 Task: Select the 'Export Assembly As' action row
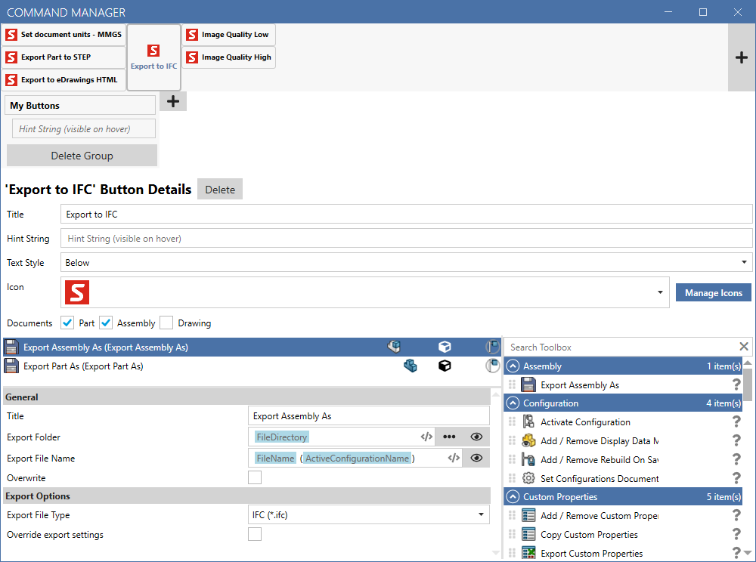(x=253, y=347)
